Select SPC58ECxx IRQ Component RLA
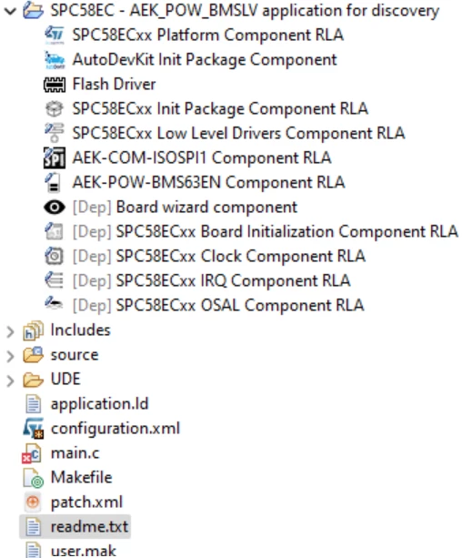462x558 pixels. tap(211, 280)
